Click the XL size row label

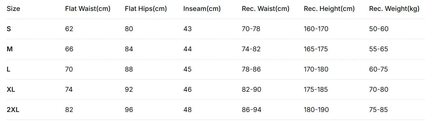click(11, 90)
